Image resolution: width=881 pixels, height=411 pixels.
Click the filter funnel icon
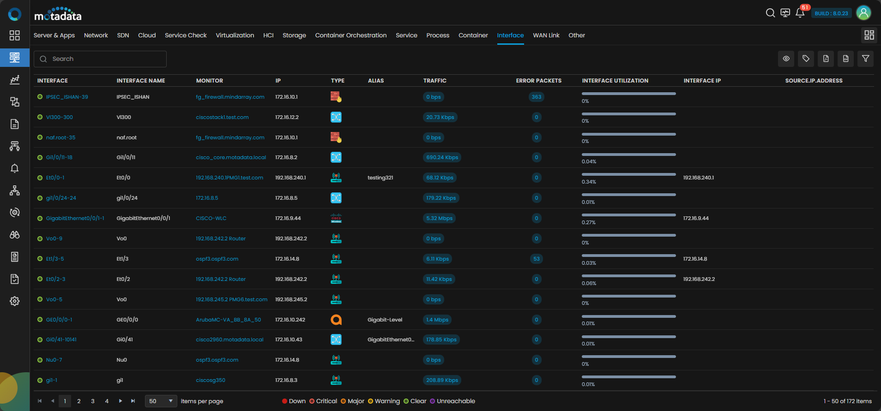(866, 59)
